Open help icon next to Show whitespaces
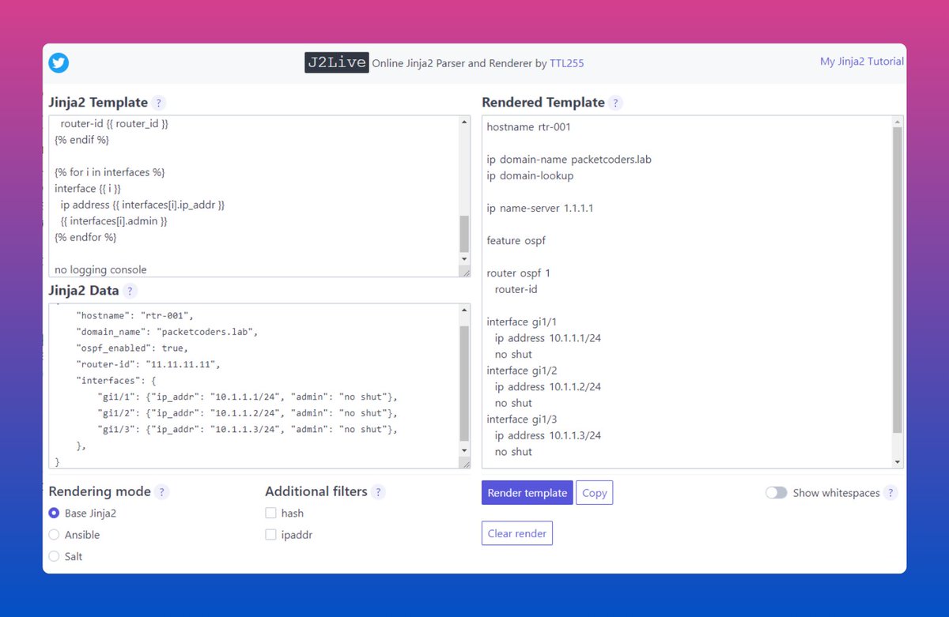The width and height of the screenshot is (949, 617). pyautogui.click(x=890, y=493)
